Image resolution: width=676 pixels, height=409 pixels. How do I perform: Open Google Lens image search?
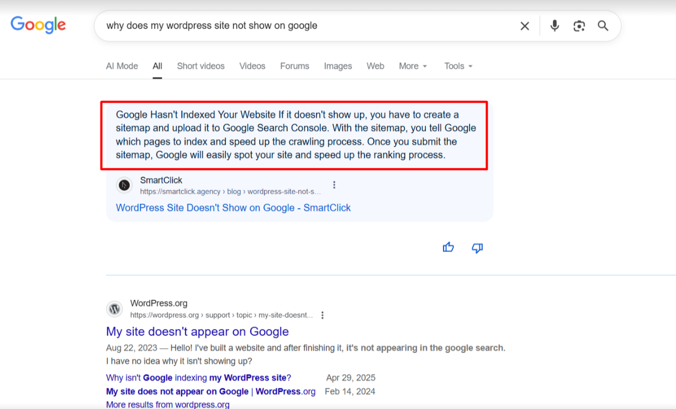[579, 25]
